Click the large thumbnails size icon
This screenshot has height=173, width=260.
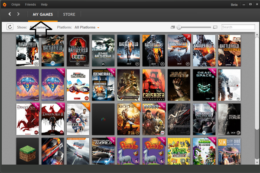click(215, 27)
